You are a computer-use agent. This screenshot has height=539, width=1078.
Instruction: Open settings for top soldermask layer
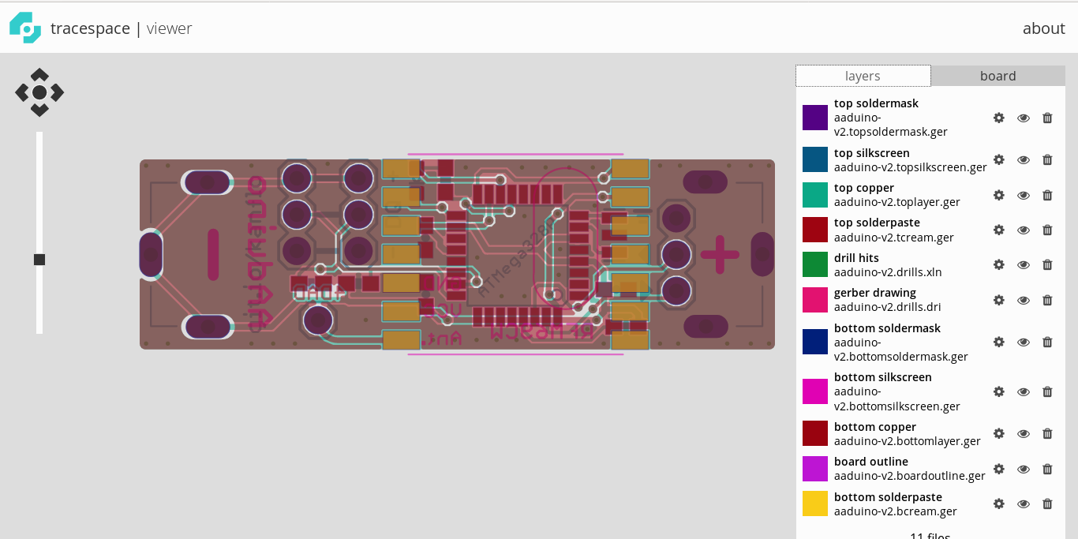coord(998,118)
